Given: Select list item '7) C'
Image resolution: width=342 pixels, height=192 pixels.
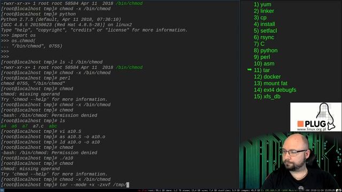Looking at the screenshot, I should [259, 44].
